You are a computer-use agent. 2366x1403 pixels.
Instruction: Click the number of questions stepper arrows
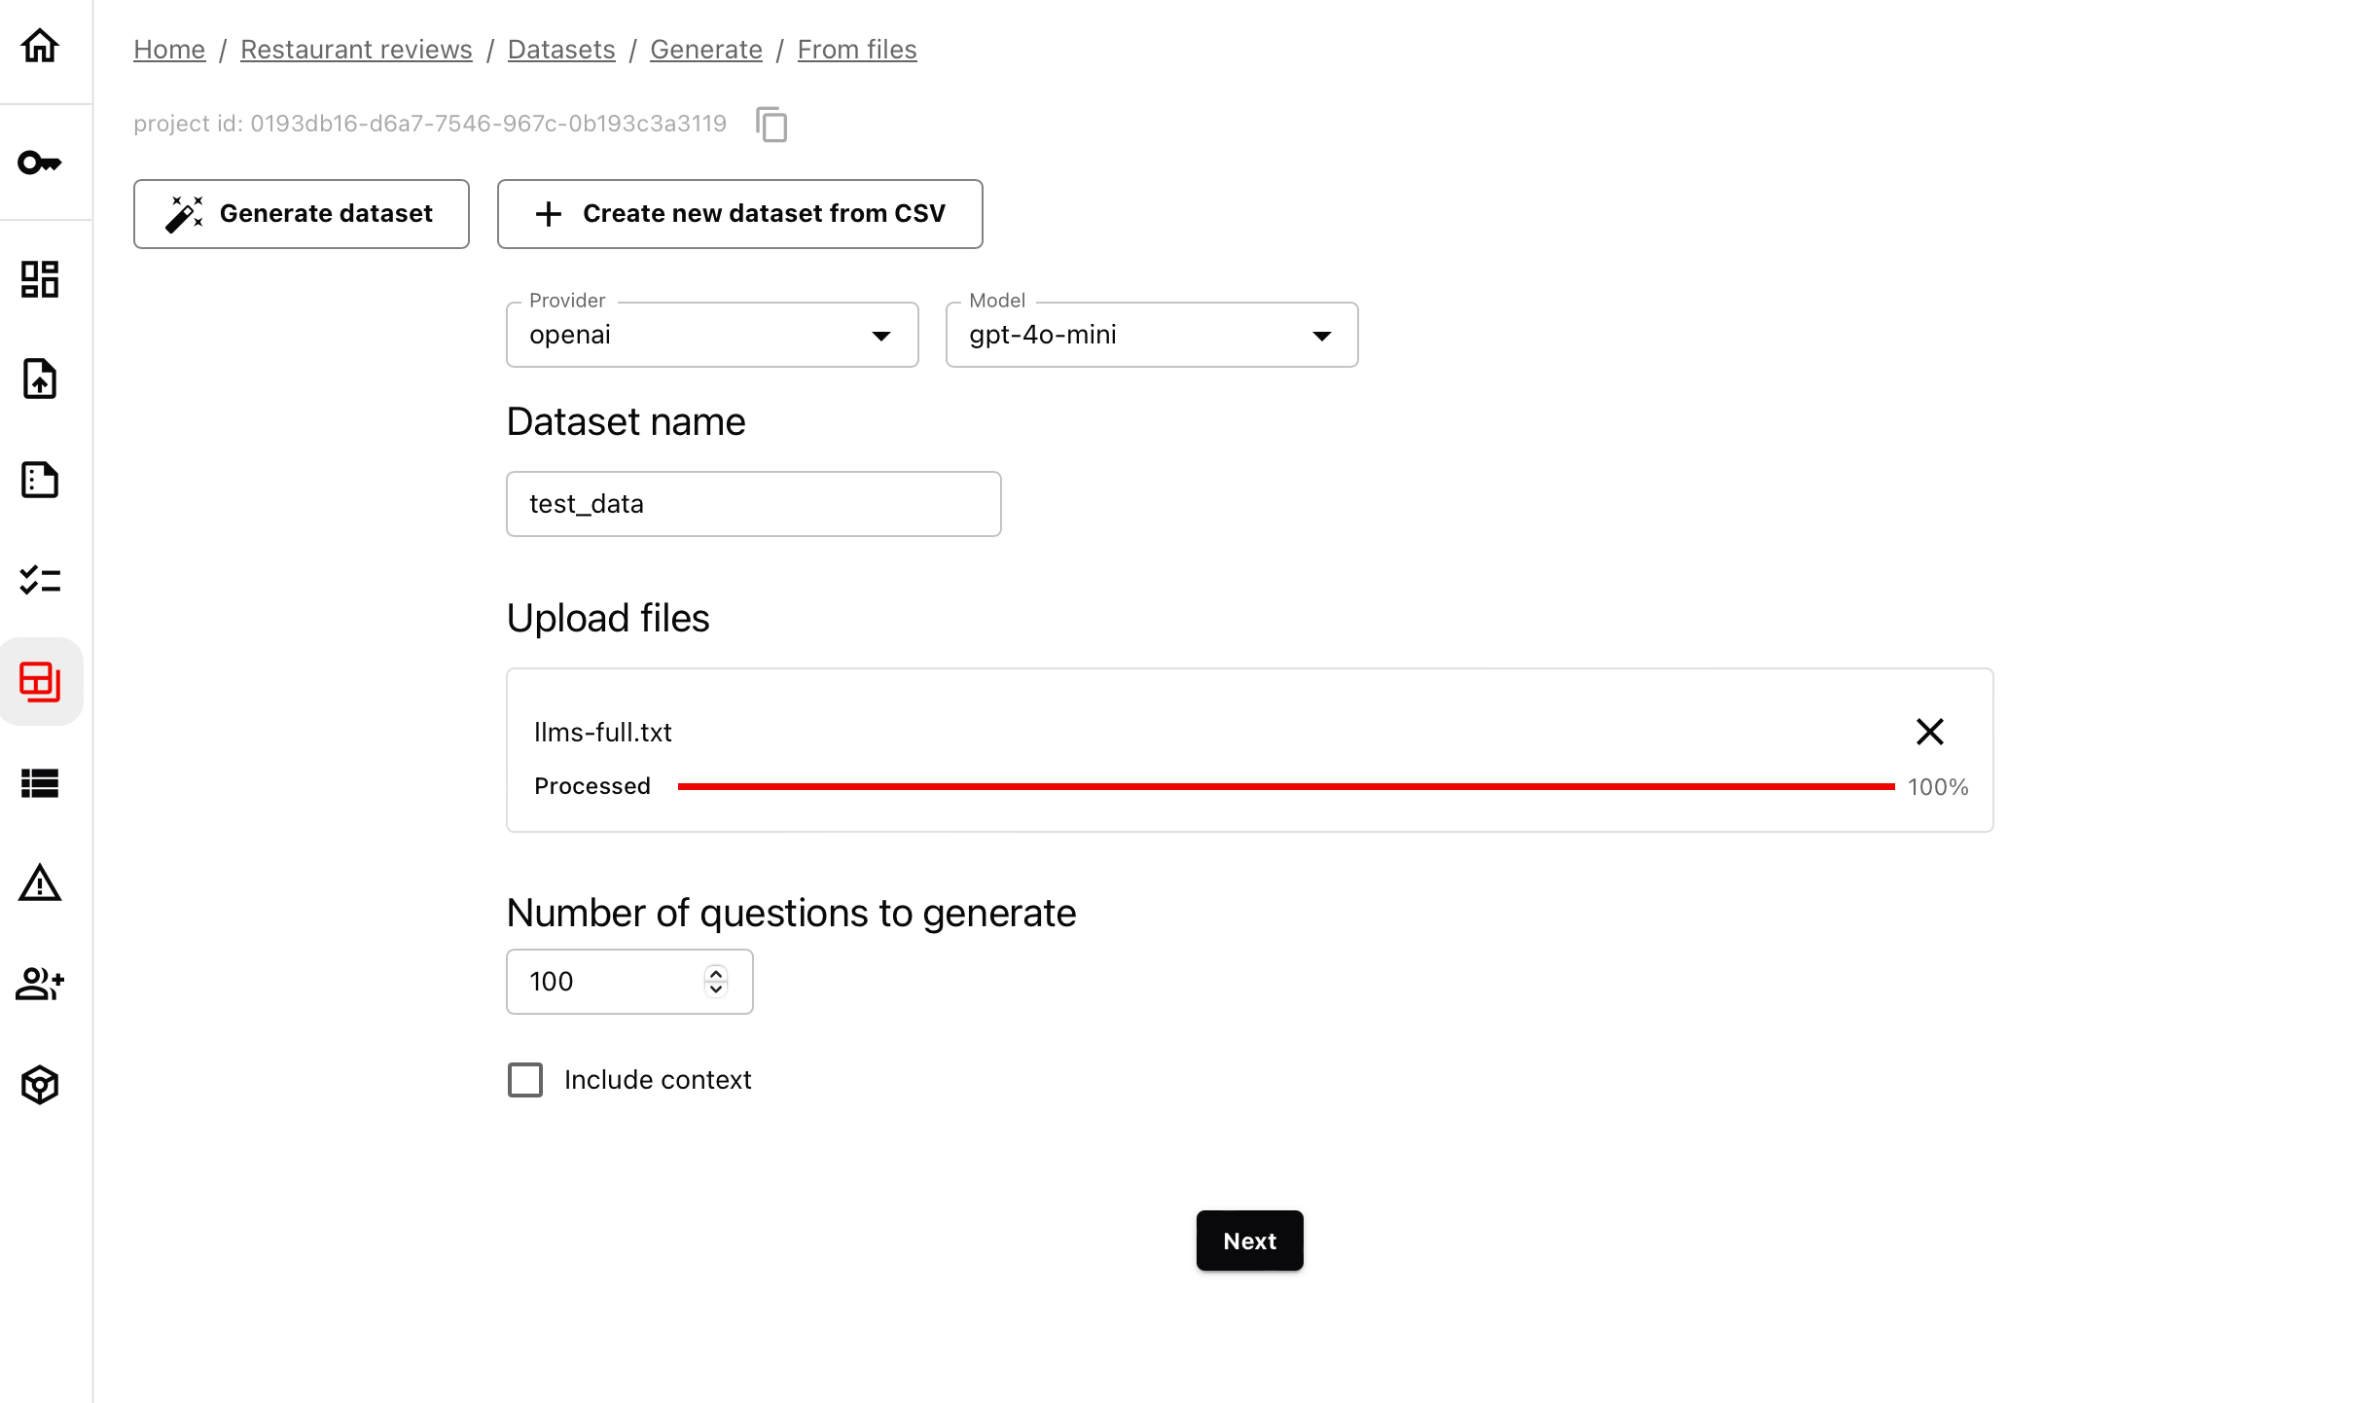(716, 981)
